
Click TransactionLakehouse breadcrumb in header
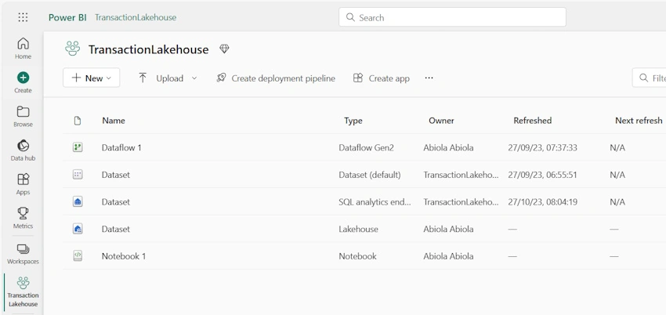[x=136, y=17]
